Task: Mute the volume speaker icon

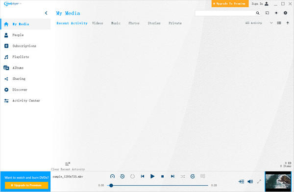Action: click(250, 182)
